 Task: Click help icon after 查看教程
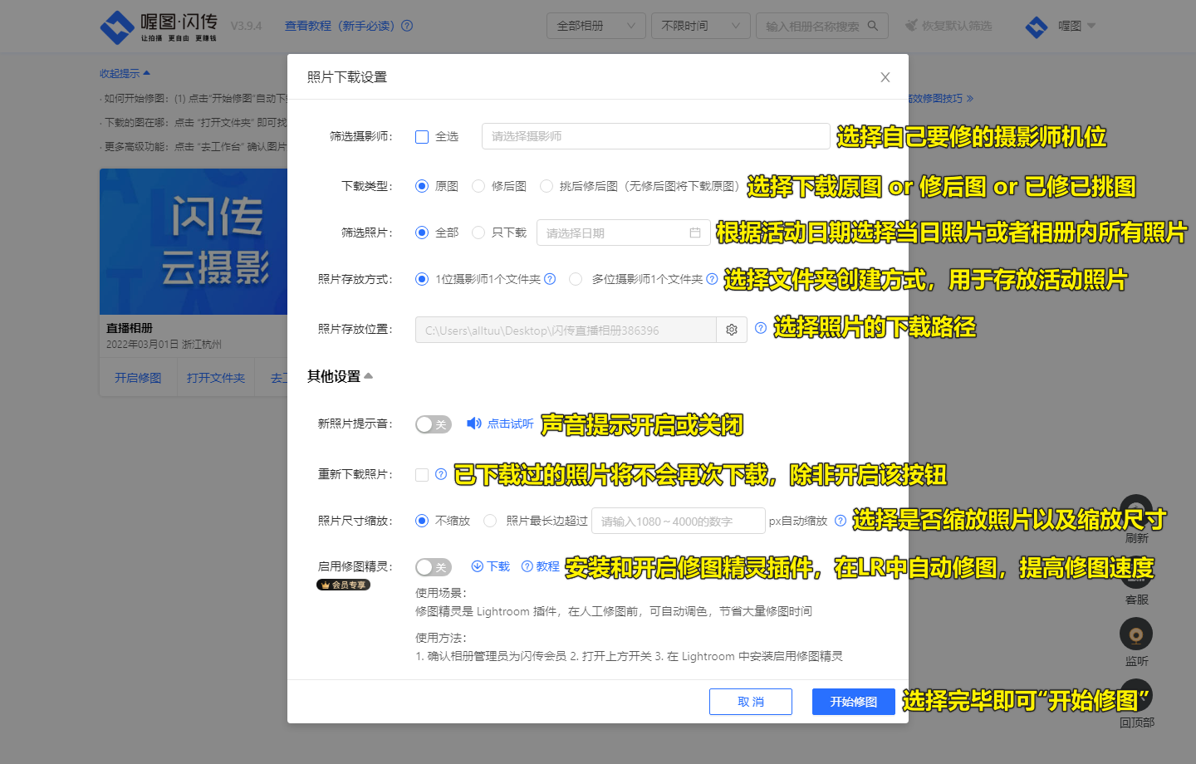(407, 26)
